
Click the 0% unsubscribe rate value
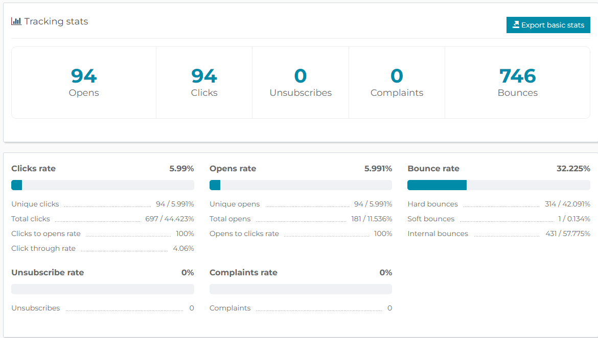(188, 273)
